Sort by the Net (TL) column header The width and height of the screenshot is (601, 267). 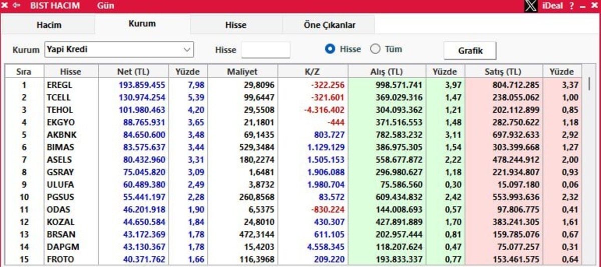133,72
